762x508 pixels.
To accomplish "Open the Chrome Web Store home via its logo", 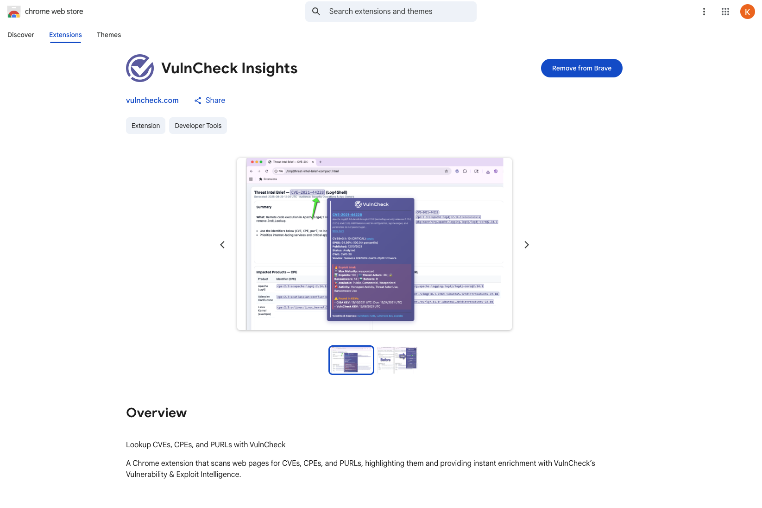I will click(14, 12).
